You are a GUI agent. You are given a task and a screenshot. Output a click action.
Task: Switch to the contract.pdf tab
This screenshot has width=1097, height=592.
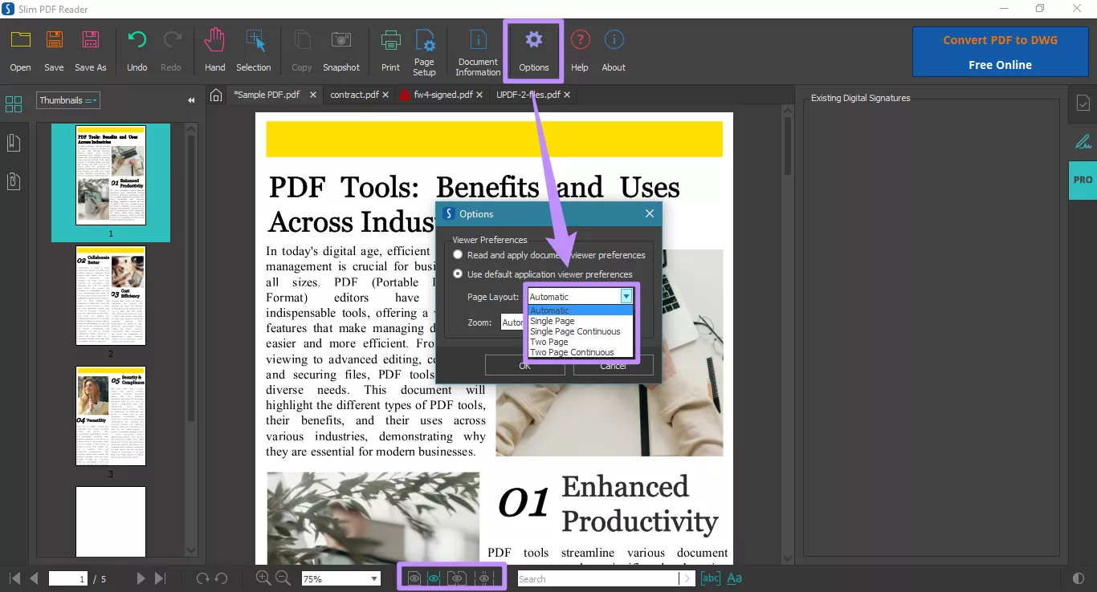[353, 94]
